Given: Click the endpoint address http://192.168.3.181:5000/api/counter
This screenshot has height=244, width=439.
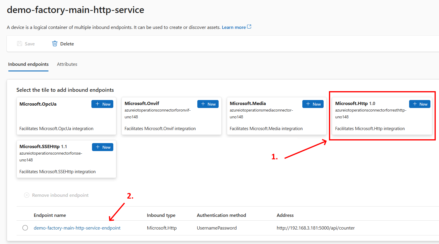Looking at the screenshot, I should click(316, 228).
